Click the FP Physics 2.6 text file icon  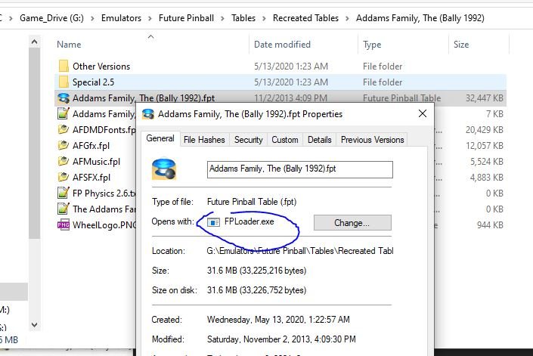pyautogui.click(x=64, y=193)
